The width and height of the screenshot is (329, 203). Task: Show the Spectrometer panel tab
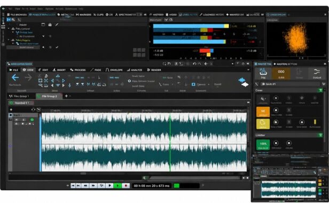[x=126, y=15]
